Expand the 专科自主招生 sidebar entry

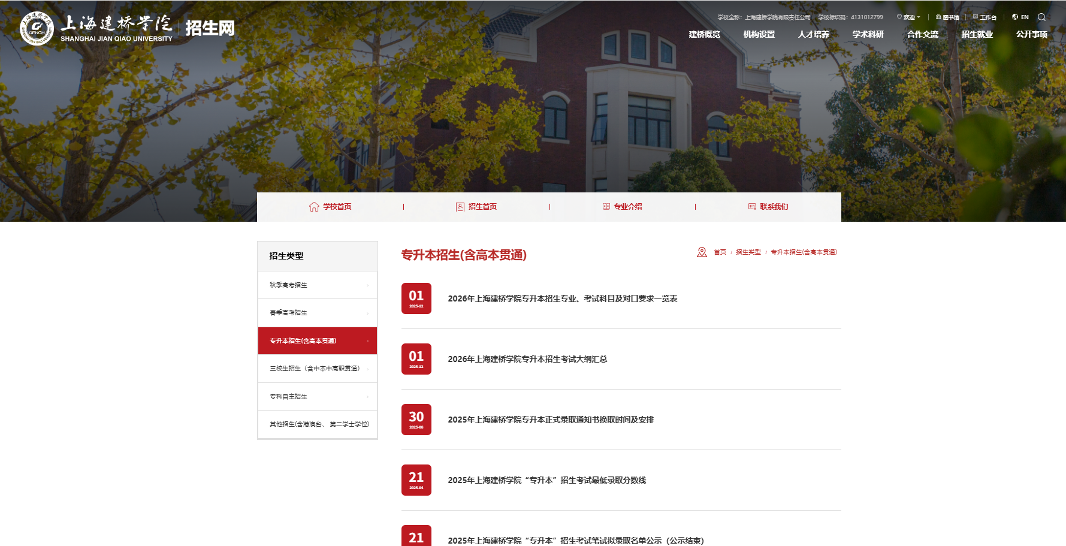317,396
